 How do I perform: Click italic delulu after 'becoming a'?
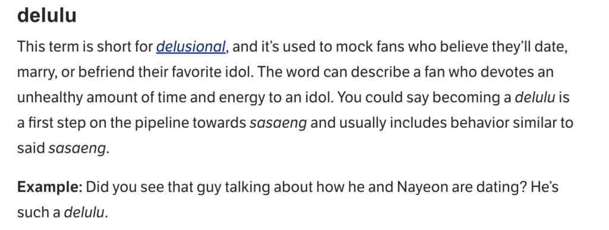535,97
